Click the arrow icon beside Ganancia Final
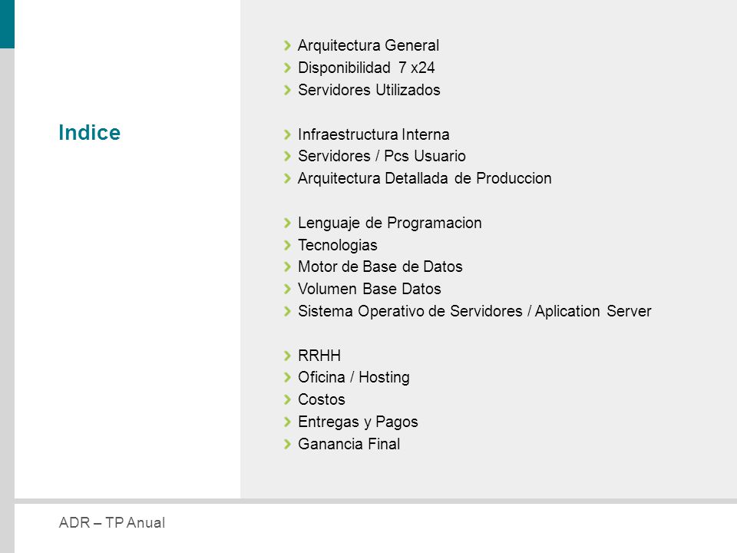Viewport: 737px width, 553px height. click(287, 444)
